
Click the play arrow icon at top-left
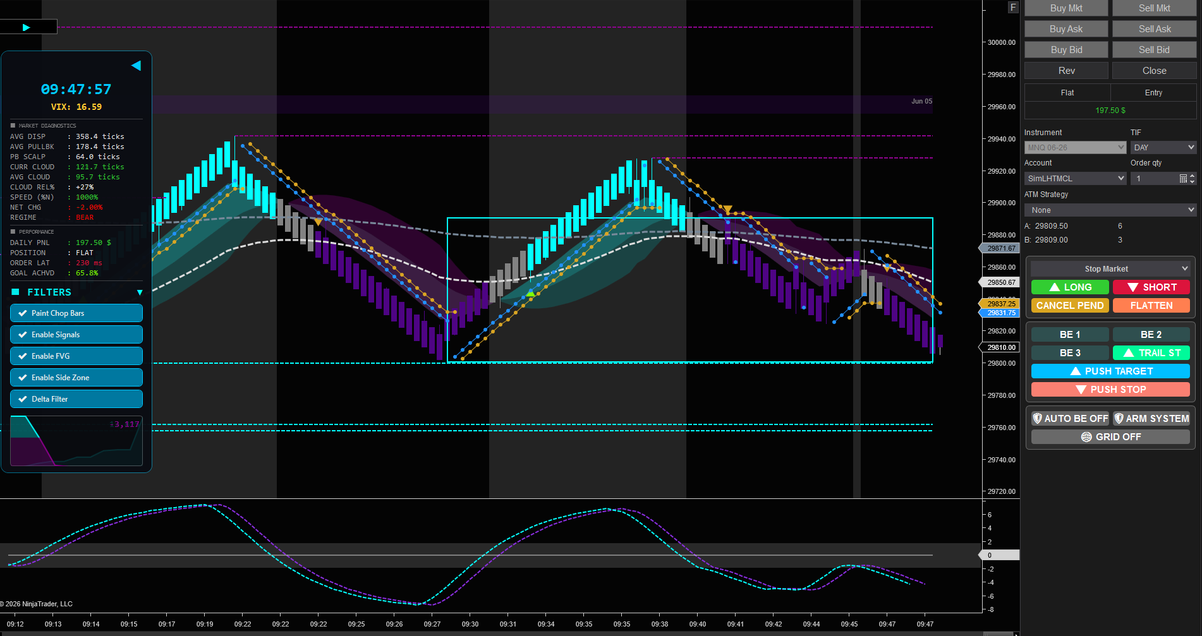point(26,27)
